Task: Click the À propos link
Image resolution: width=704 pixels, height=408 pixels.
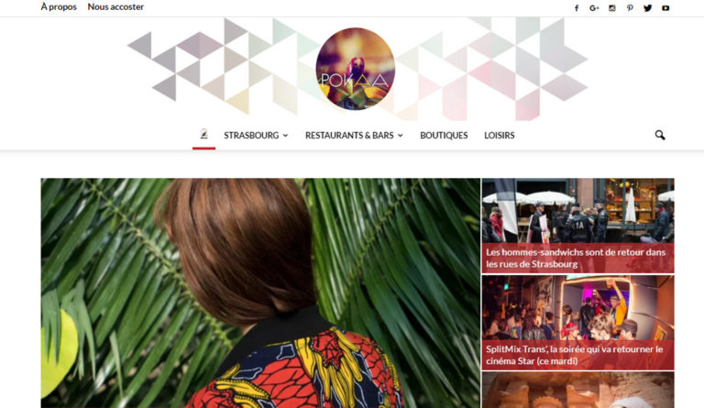Action: [x=59, y=6]
